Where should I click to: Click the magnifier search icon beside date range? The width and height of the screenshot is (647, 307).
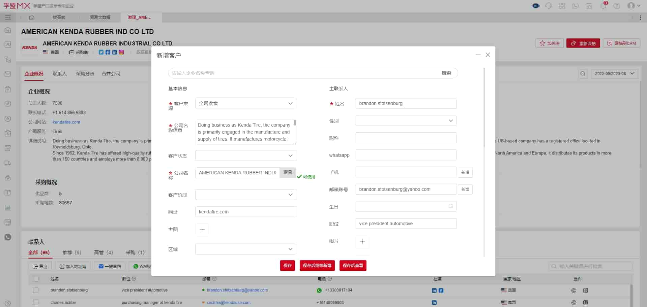click(583, 74)
